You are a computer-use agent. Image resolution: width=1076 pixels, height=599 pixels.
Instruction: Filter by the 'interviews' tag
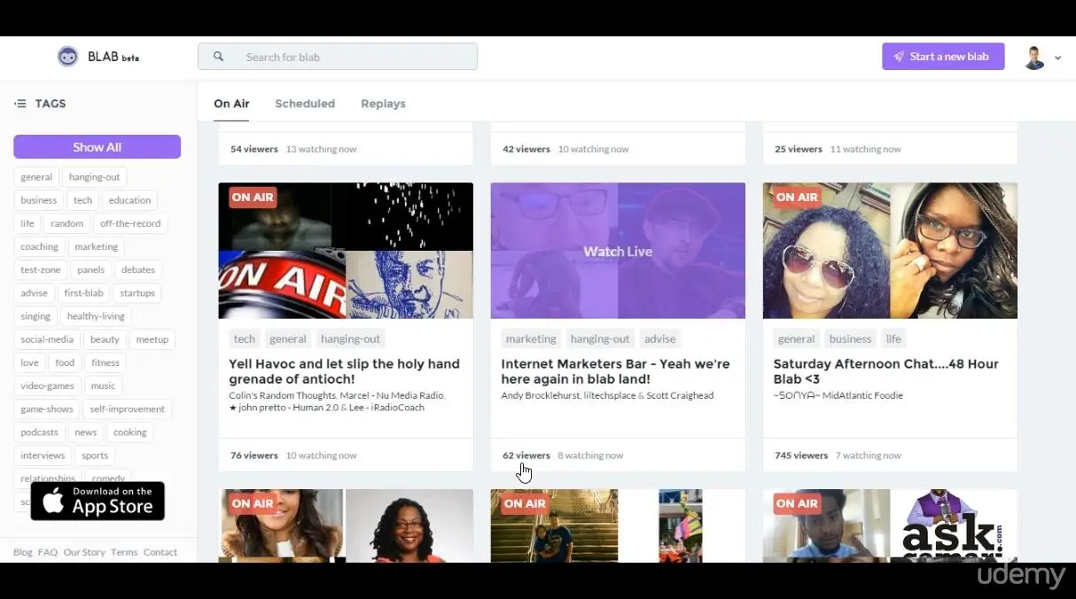[x=43, y=455]
